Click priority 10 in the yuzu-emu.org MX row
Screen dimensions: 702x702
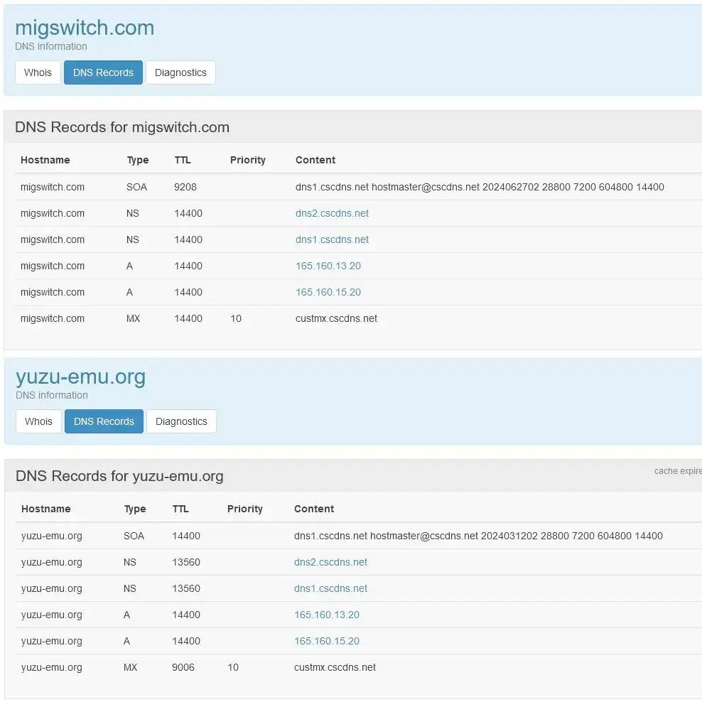click(x=233, y=667)
